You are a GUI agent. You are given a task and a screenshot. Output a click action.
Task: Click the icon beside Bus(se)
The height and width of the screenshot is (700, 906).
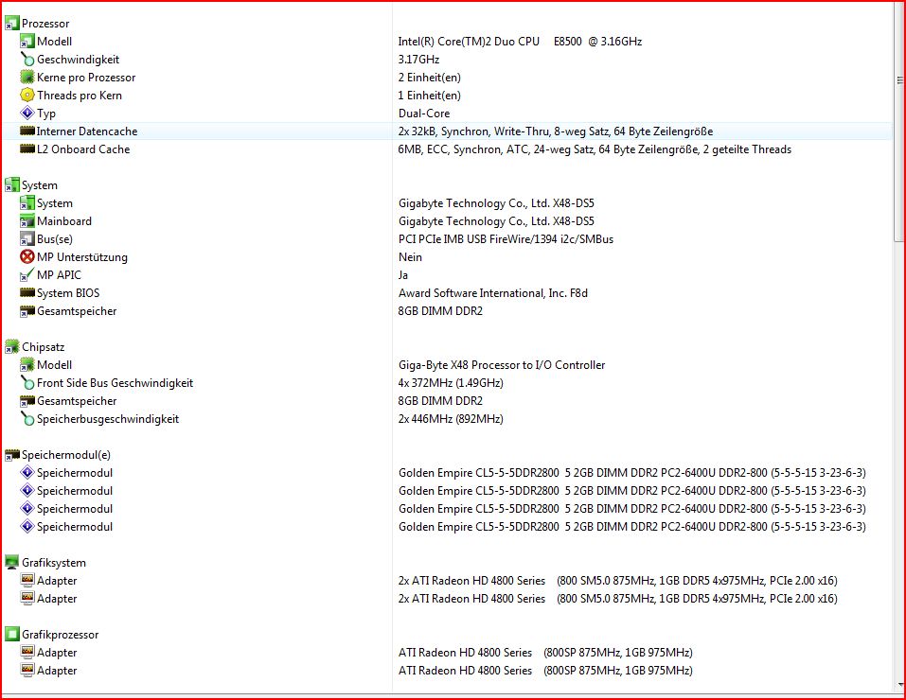click(x=27, y=238)
